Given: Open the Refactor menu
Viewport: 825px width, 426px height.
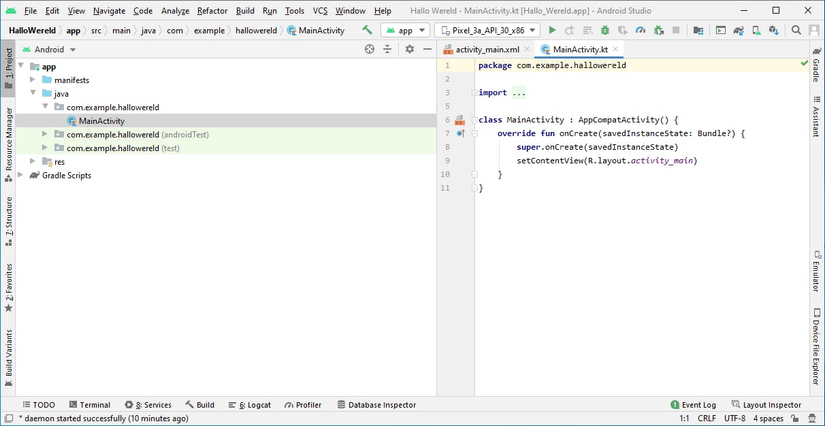Looking at the screenshot, I should 212,11.
